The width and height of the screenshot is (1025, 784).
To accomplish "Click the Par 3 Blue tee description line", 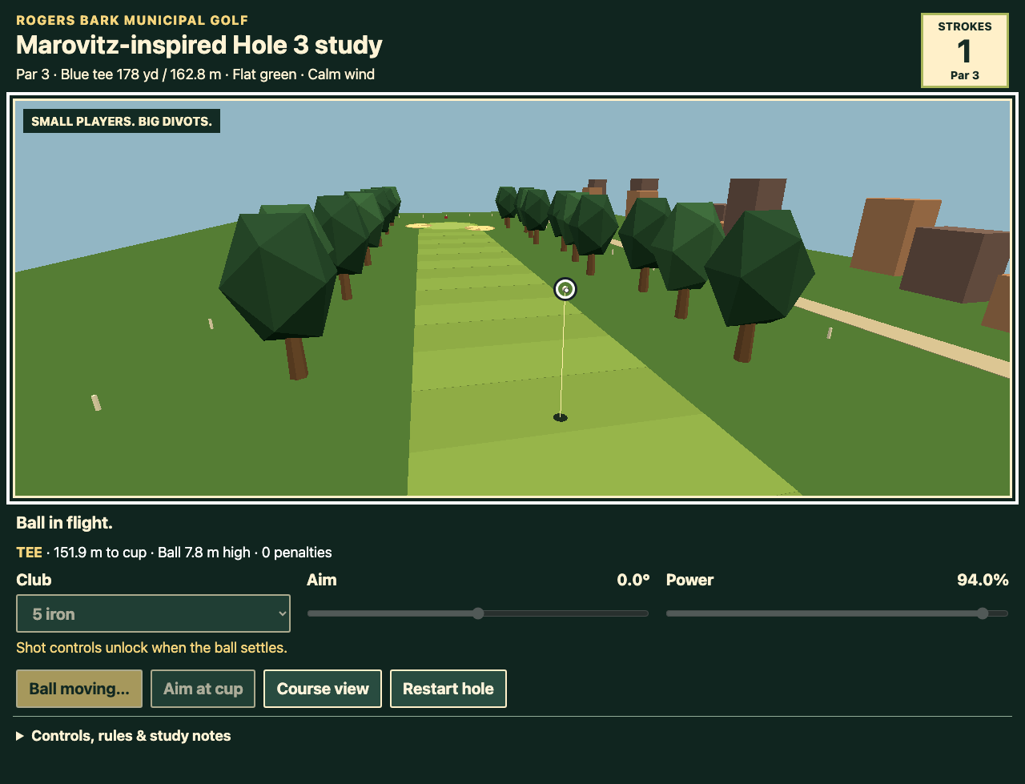I will point(195,74).
